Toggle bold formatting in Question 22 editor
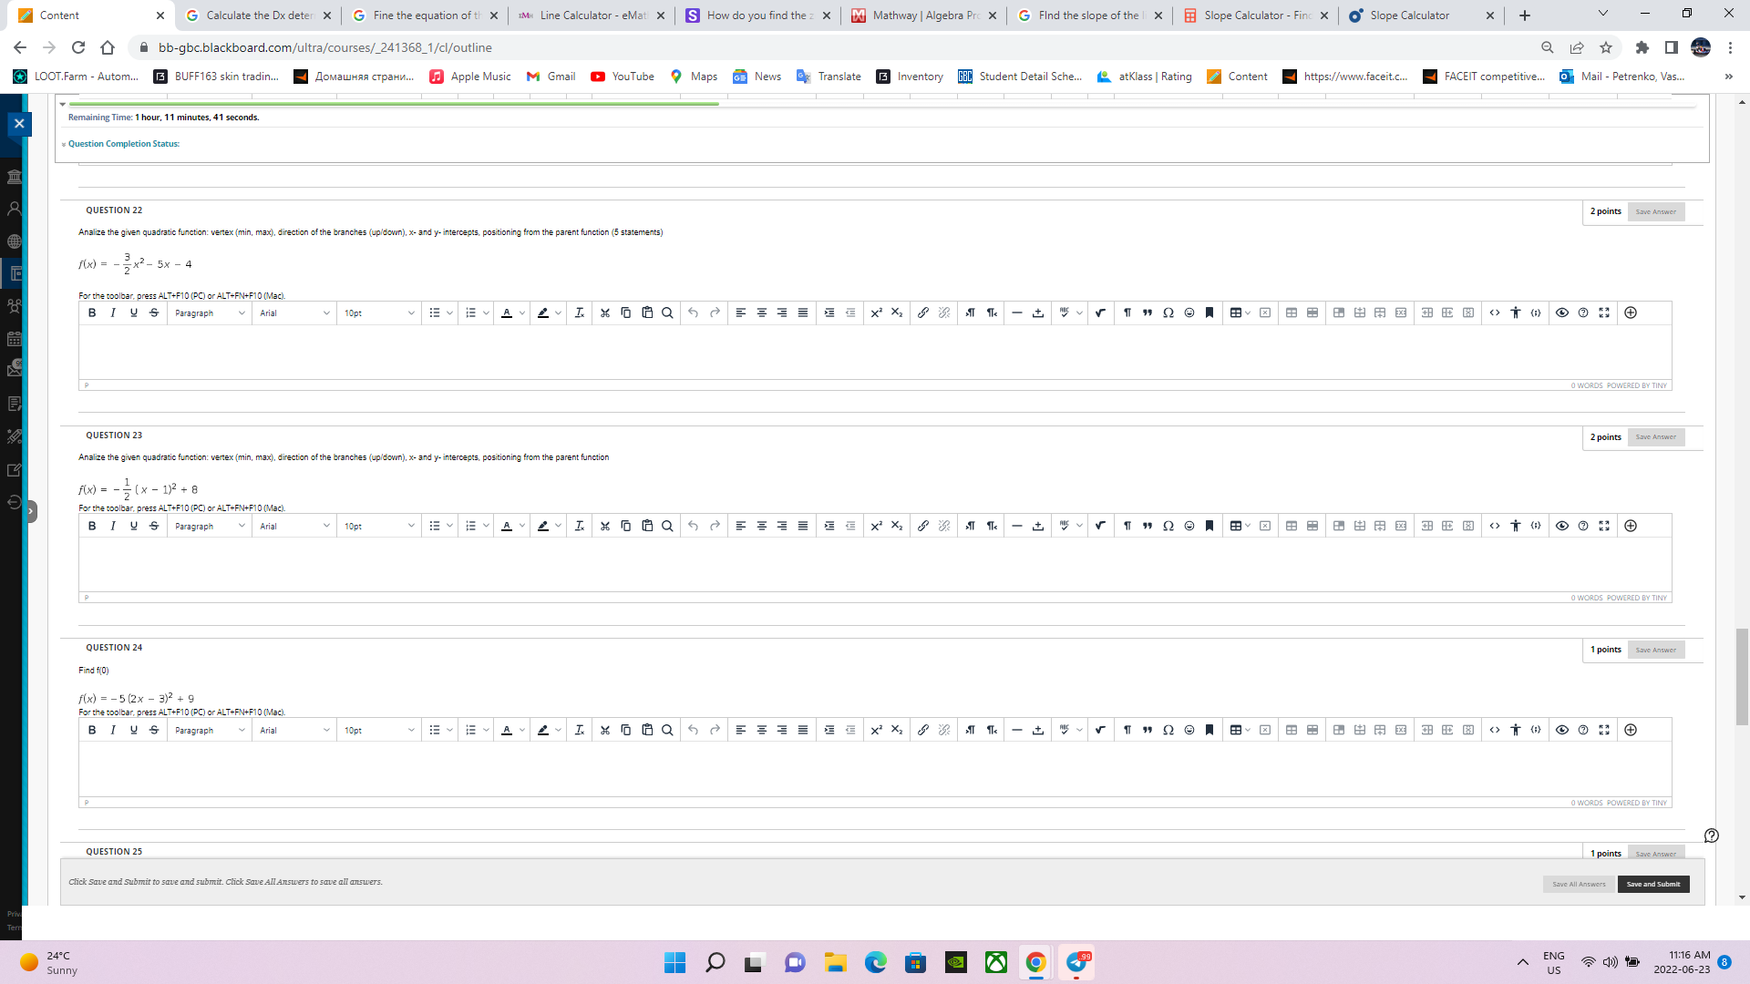 (x=92, y=313)
